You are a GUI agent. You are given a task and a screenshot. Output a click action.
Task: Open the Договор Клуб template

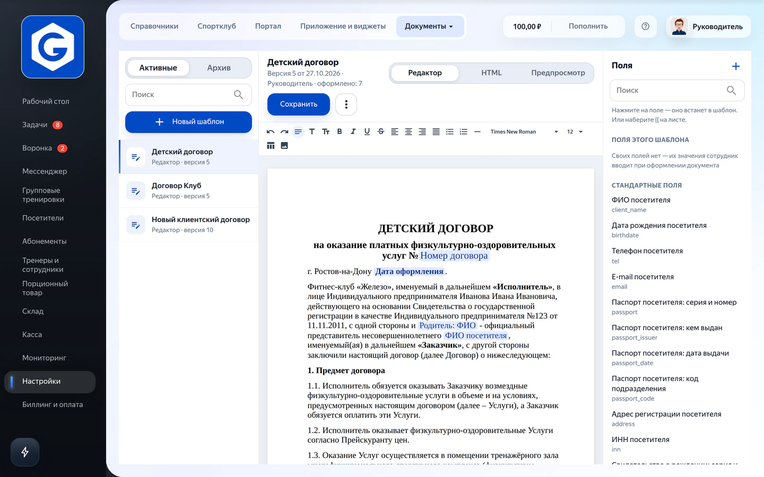coord(189,191)
